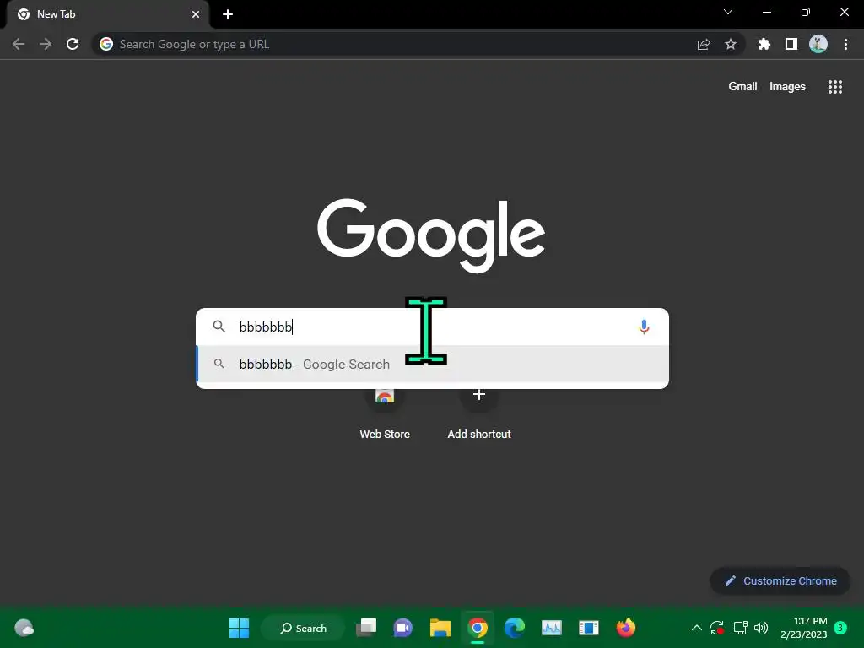This screenshot has height=648, width=864.
Task: Launch Firefox from taskbar
Action: pos(626,628)
